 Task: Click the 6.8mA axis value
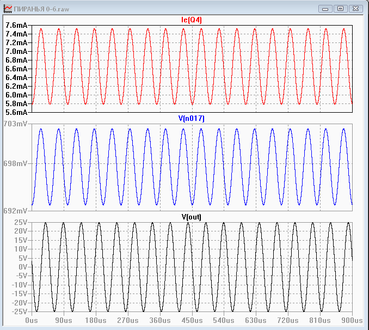pos(16,60)
